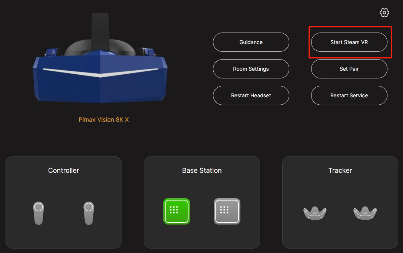Screen dimensions: 403x253
Task: Click the gray base station icon
Action: [x=227, y=211]
